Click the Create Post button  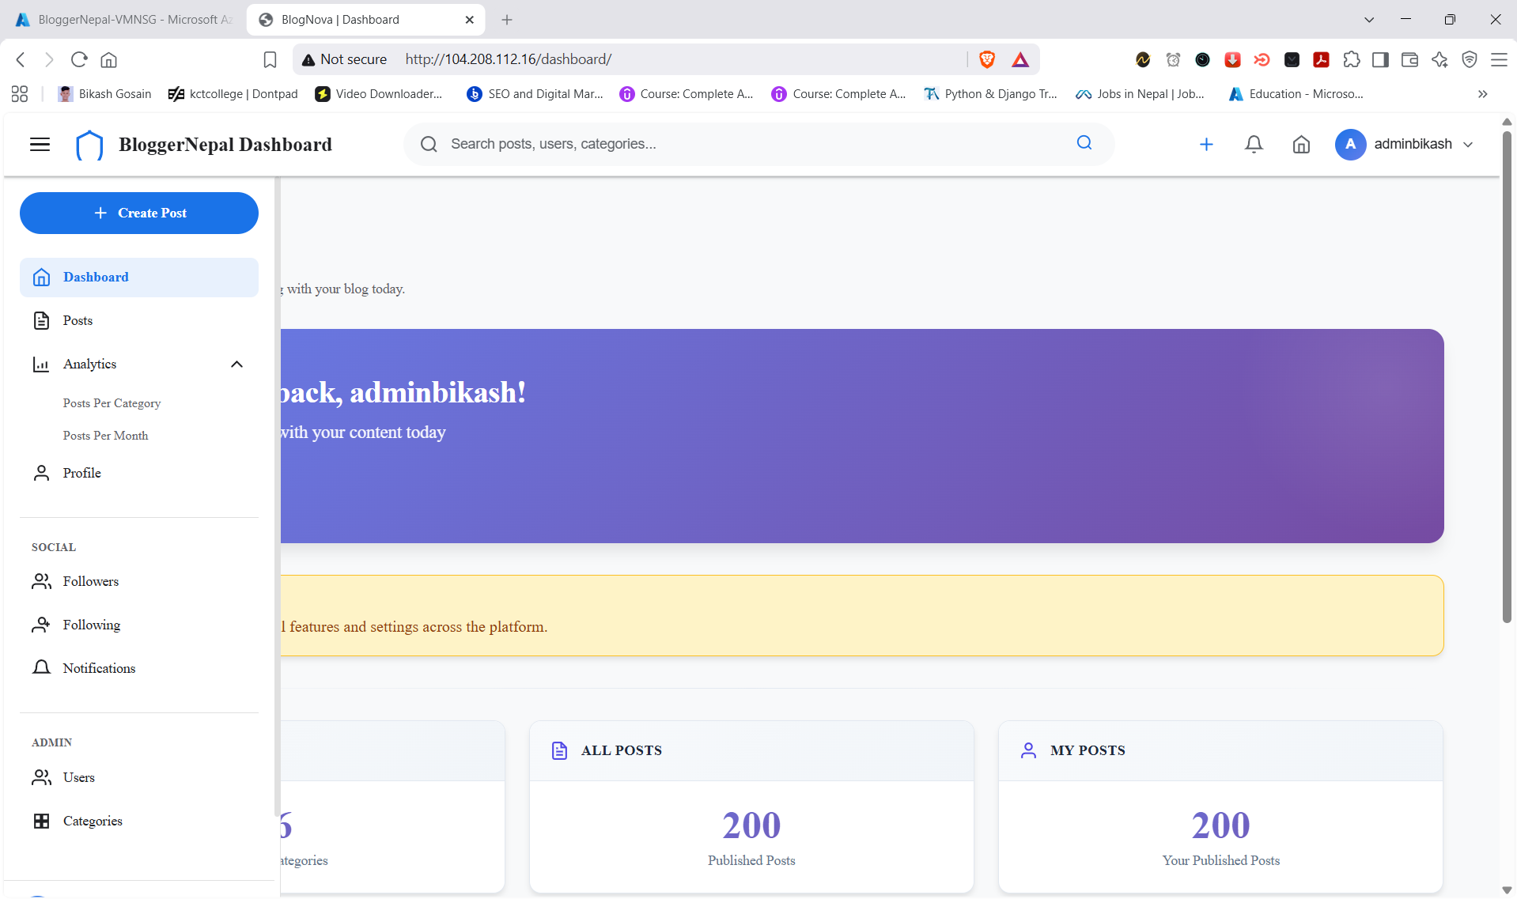pos(139,213)
